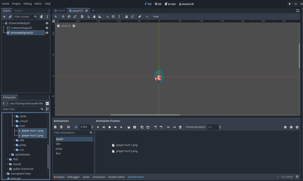Delete the selected animation
The width and height of the screenshot is (303, 181).
click(61, 127)
